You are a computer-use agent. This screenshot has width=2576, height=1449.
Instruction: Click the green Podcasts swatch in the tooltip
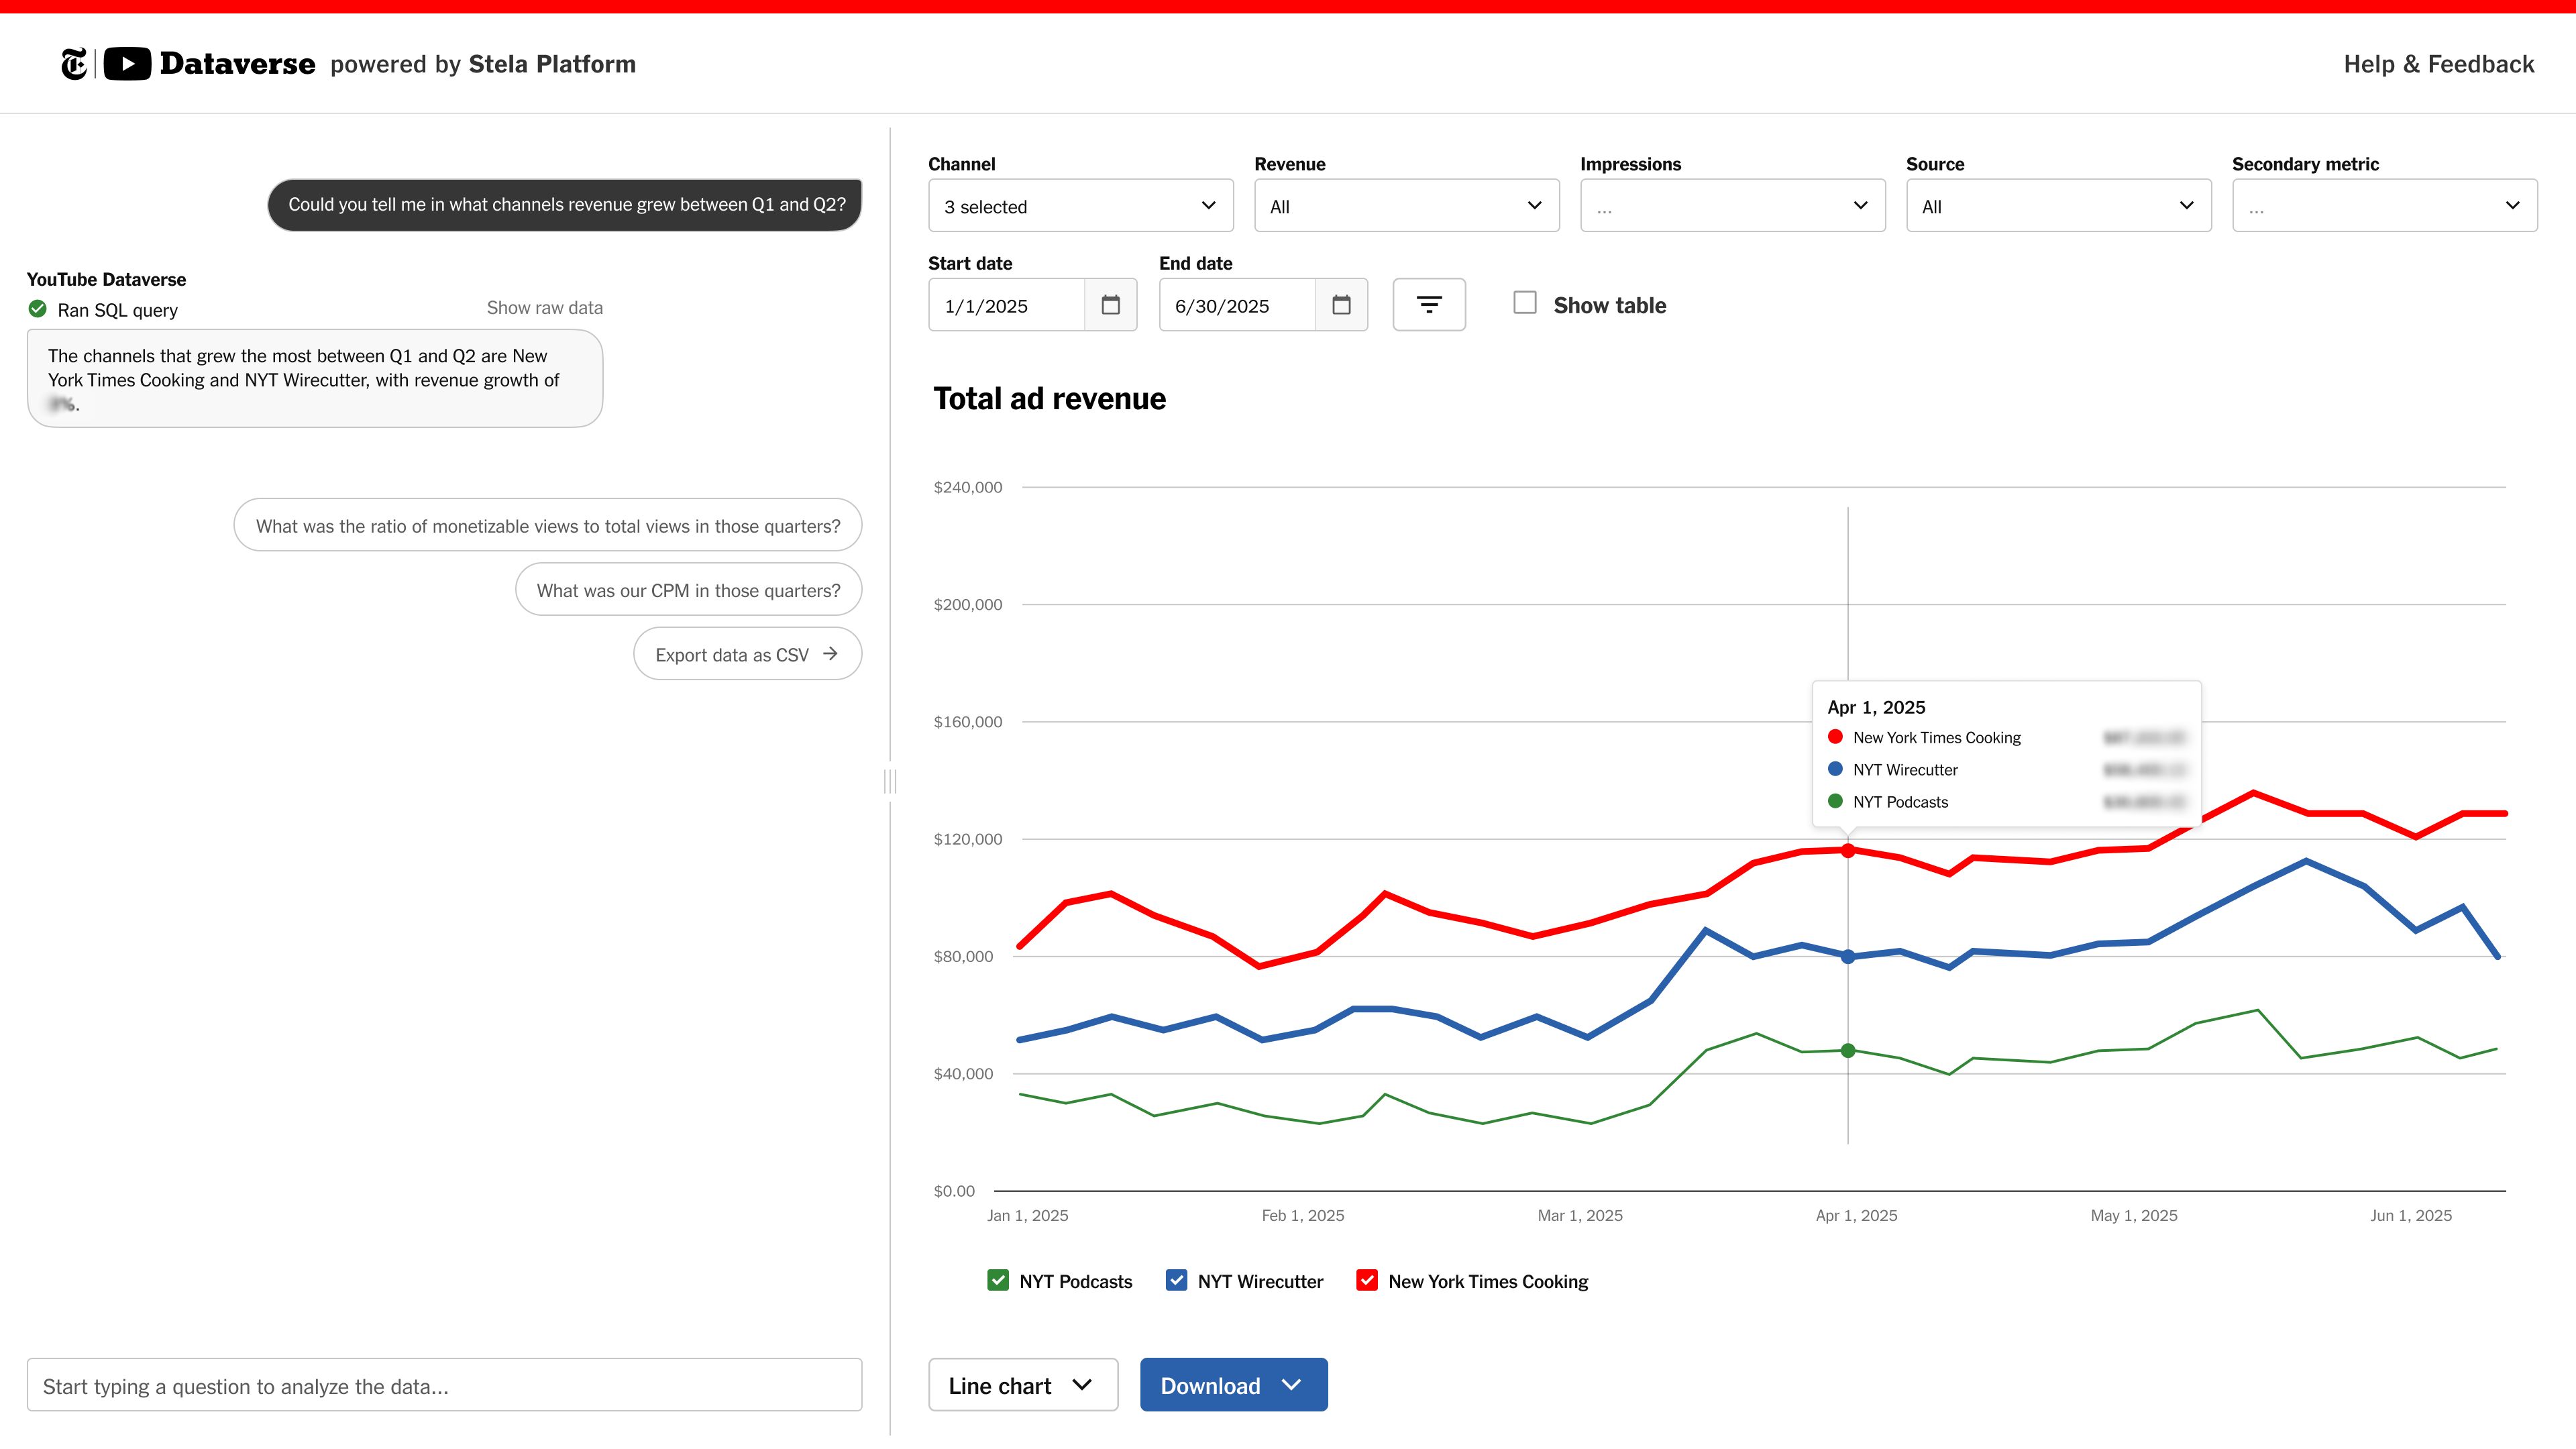pos(1835,801)
